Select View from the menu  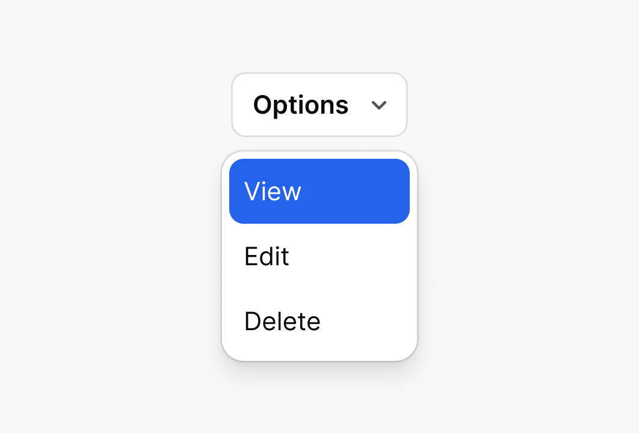point(319,191)
